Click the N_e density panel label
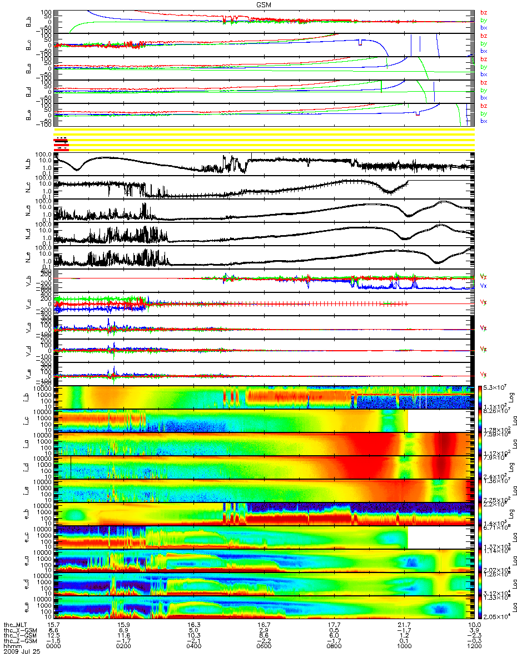517x667 pixels. coord(28,258)
